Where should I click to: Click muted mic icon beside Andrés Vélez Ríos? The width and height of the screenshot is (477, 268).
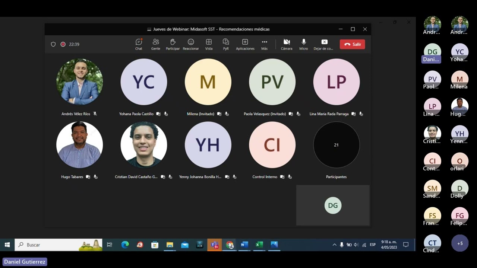coord(95,114)
